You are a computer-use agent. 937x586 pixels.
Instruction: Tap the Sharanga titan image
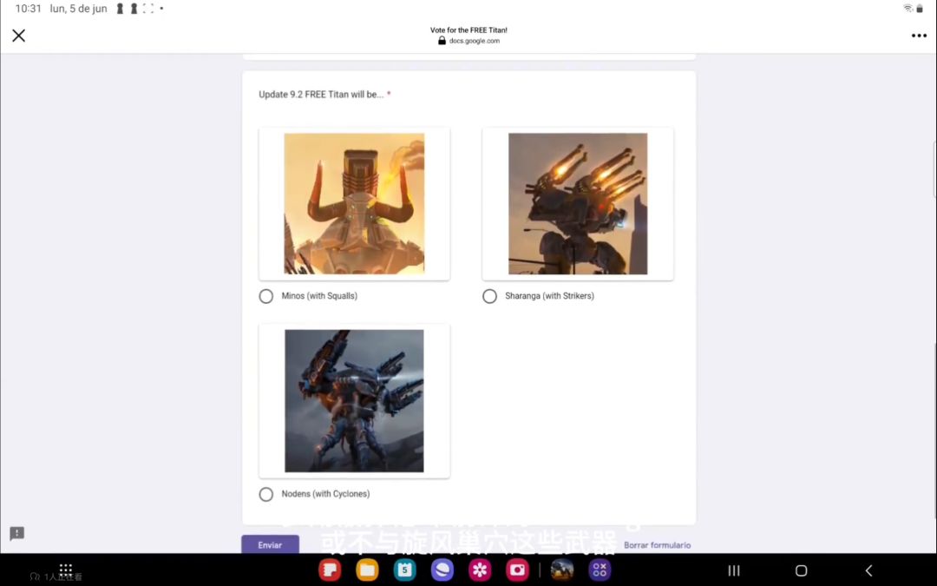578,203
